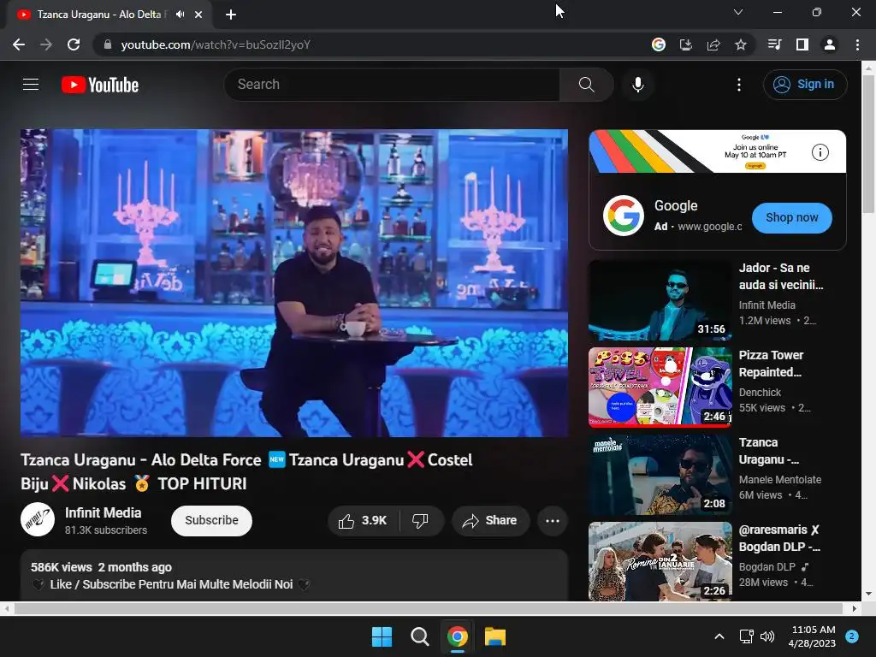Click the search magnifier button
This screenshot has height=657, width=876.
[586, 85]
